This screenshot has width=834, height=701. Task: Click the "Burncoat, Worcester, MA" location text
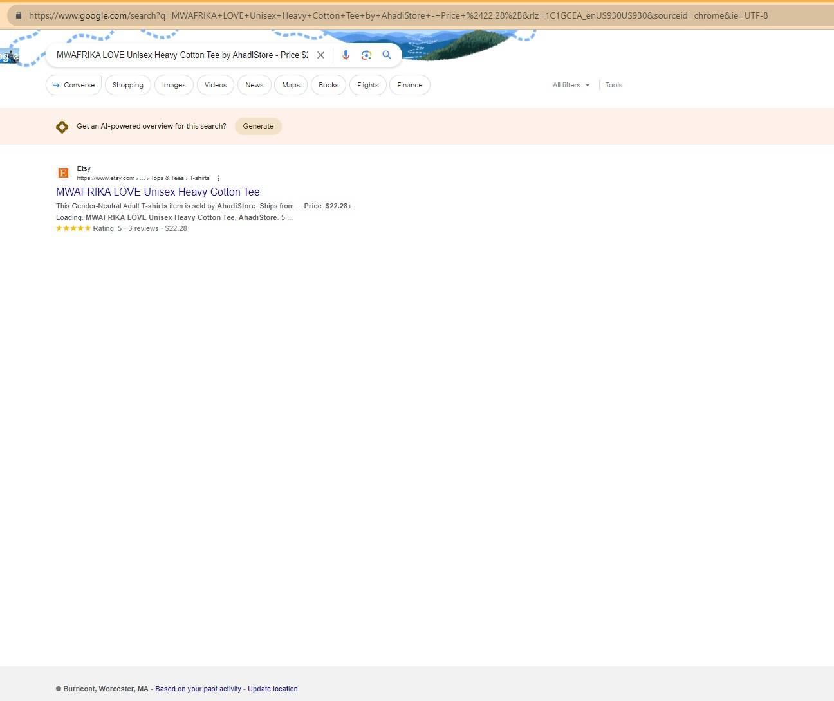tap(106, 689)
